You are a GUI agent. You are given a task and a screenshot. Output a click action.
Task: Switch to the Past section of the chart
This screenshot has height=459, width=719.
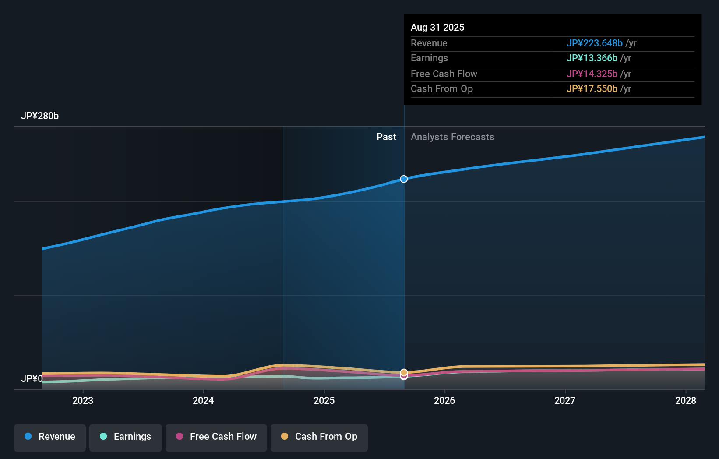[386, 137]
